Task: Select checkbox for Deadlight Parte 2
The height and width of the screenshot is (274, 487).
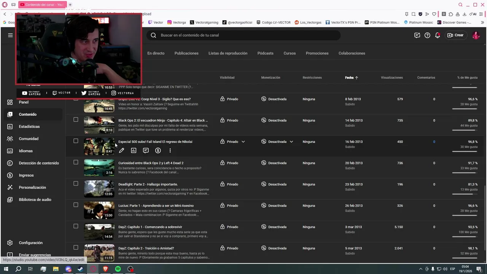Action: (x=76, y=183)
